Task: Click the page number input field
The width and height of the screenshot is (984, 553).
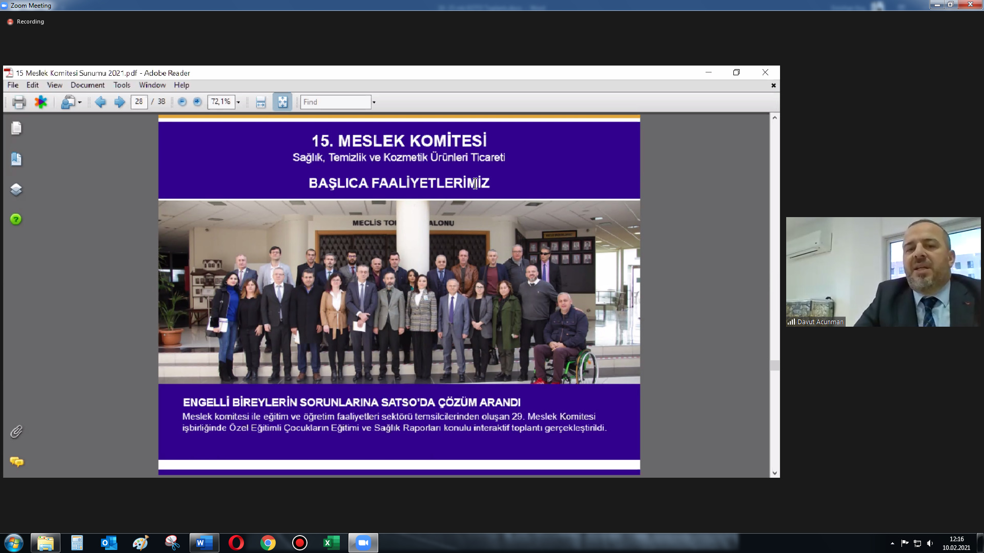Action: pos(139,102)
